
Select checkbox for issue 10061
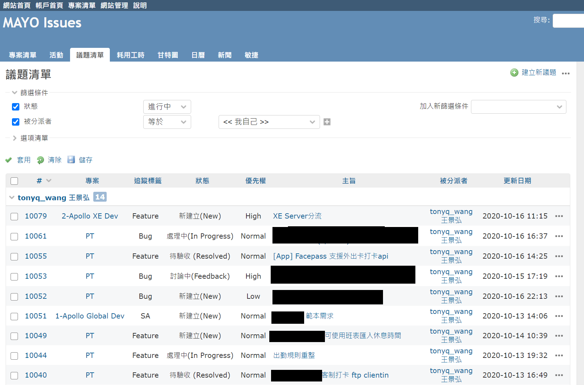14,236
